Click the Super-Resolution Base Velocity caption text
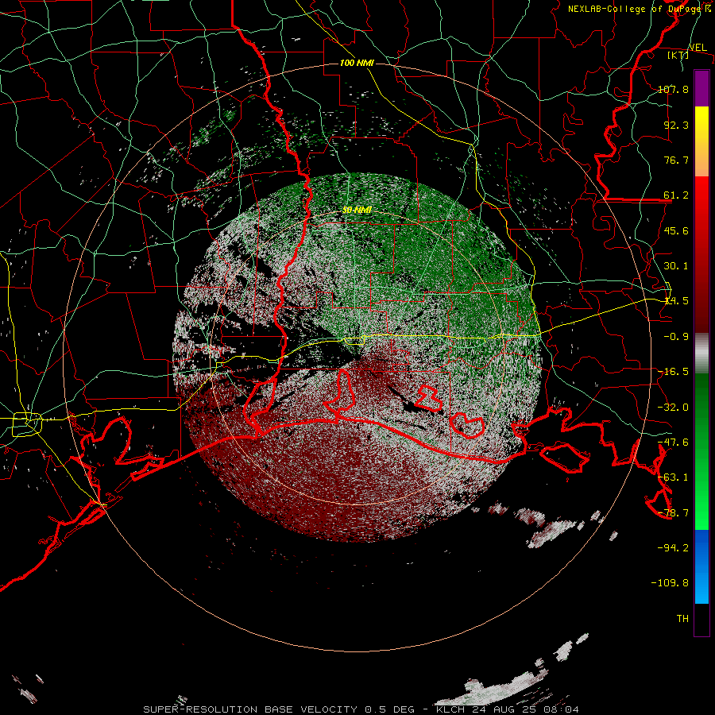 tap(361, 709)
